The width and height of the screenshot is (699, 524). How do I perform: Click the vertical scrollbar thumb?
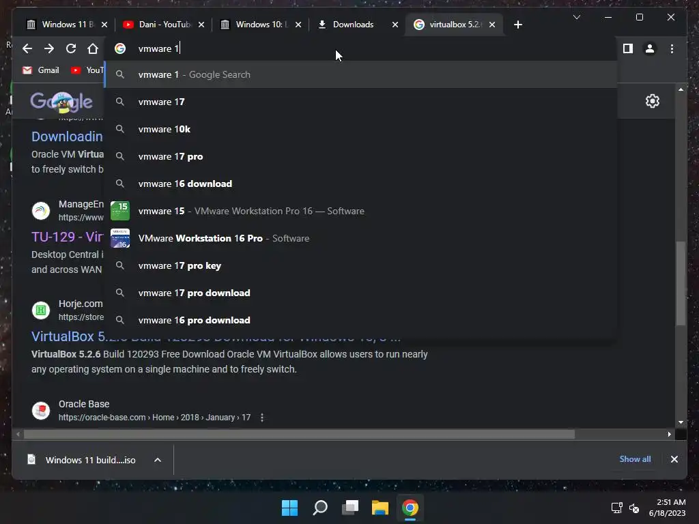tap(681, 283)
